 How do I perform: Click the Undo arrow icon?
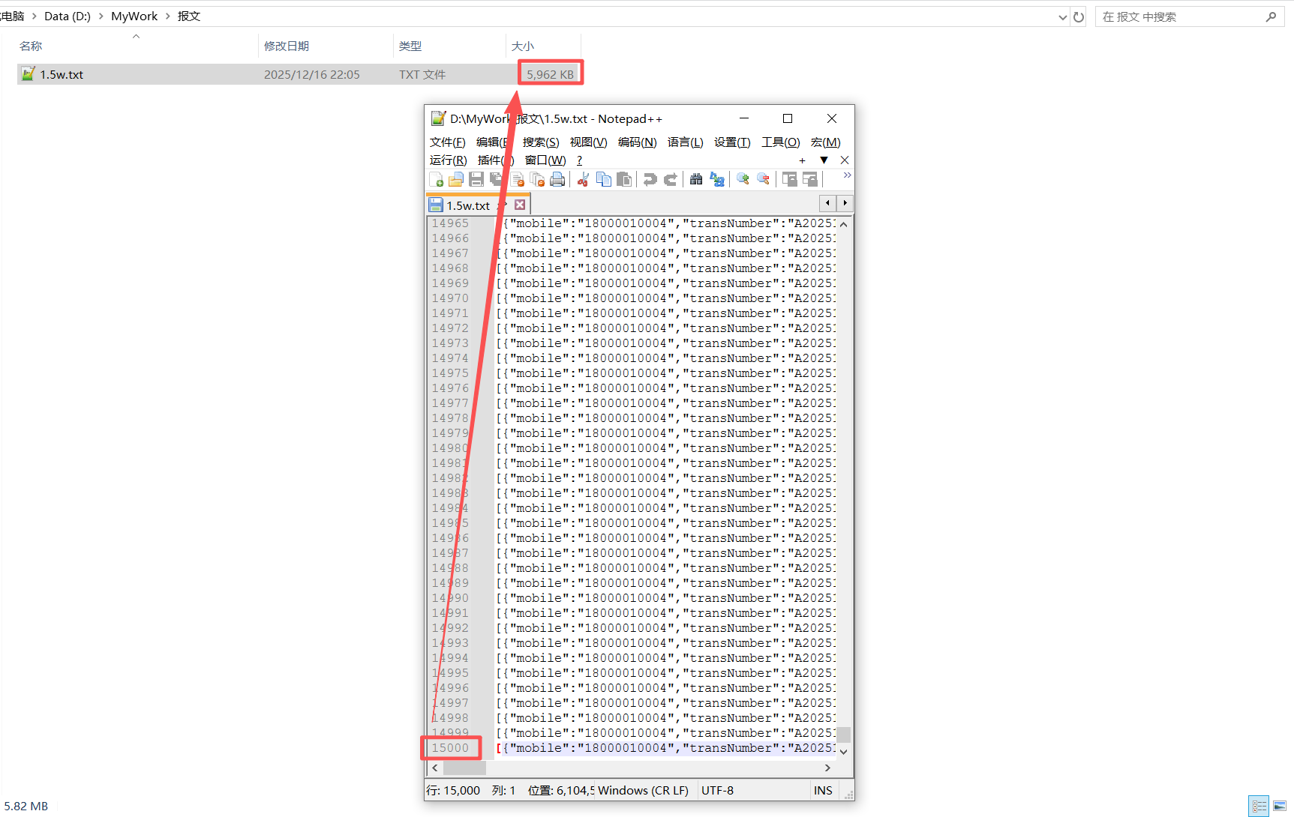coord(650,179)
